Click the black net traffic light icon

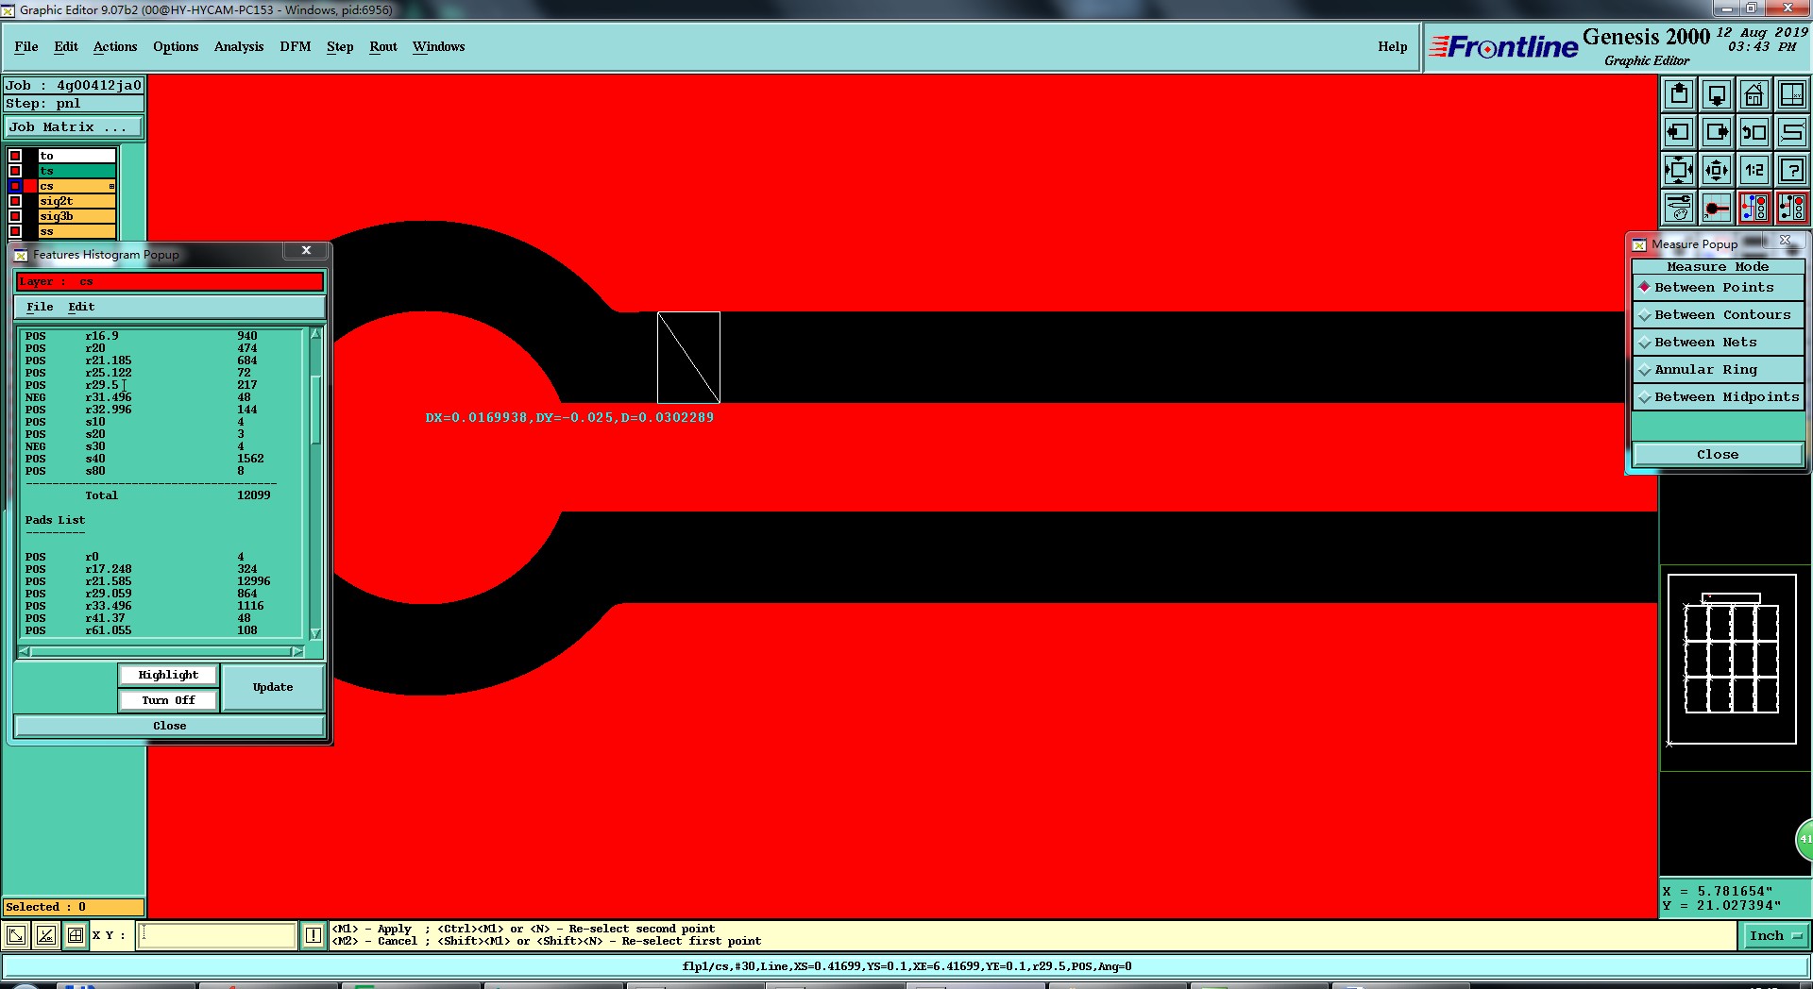[x=1792, y=208]
